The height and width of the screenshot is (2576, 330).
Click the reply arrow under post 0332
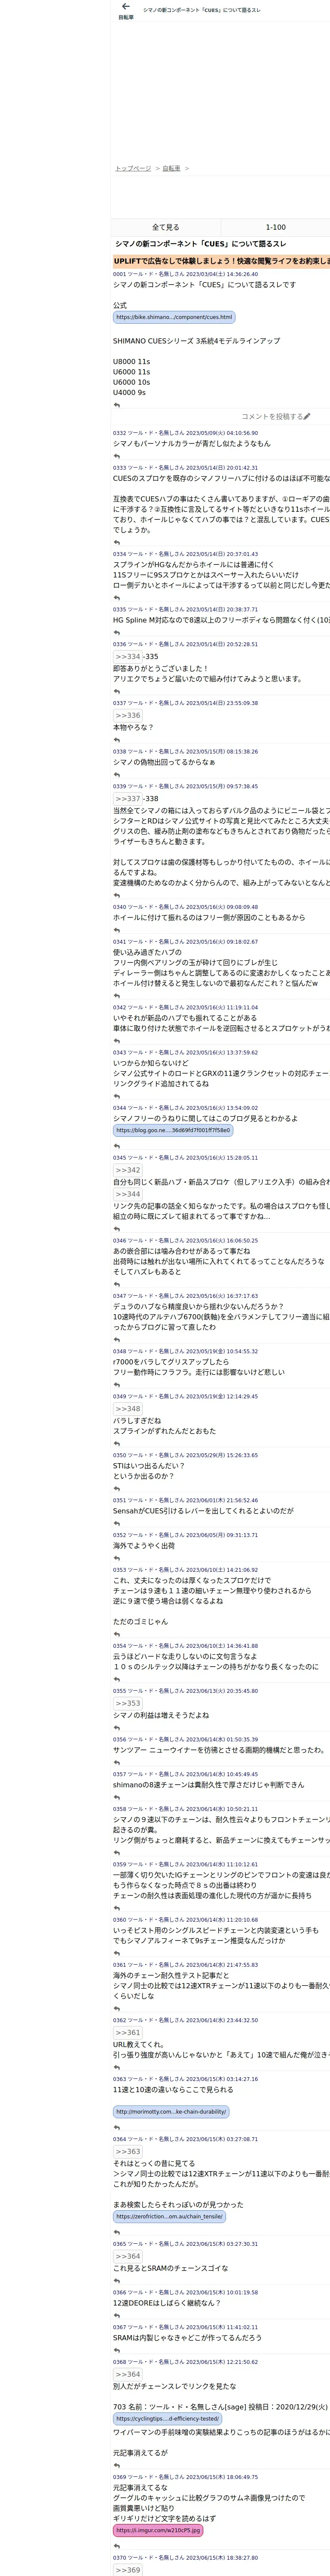(x=117, y=456)
